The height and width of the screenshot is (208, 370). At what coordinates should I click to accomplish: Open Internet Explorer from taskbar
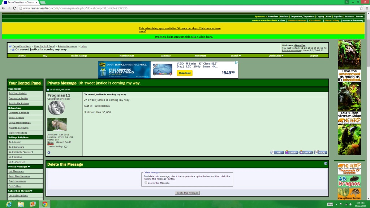9,204
